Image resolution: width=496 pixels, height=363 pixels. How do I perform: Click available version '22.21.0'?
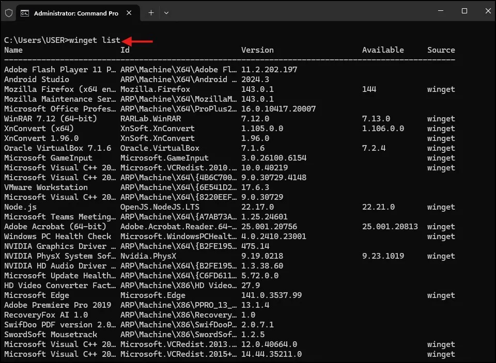(378, 207)
